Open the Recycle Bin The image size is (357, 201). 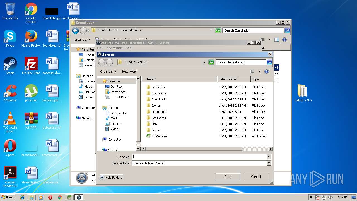10,11
